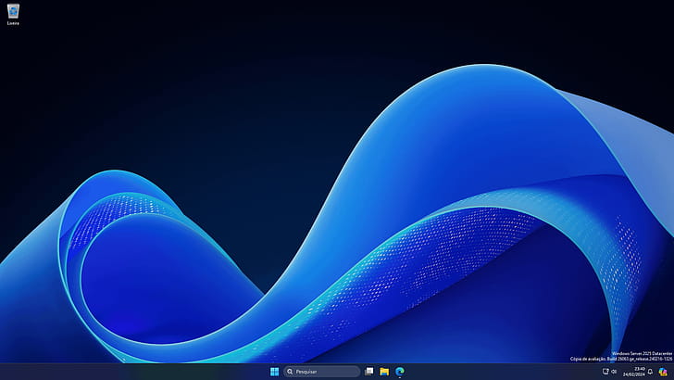Launch File Explorer from the taskbar
This screenshot has height=380, width=674.
(384, 372)
